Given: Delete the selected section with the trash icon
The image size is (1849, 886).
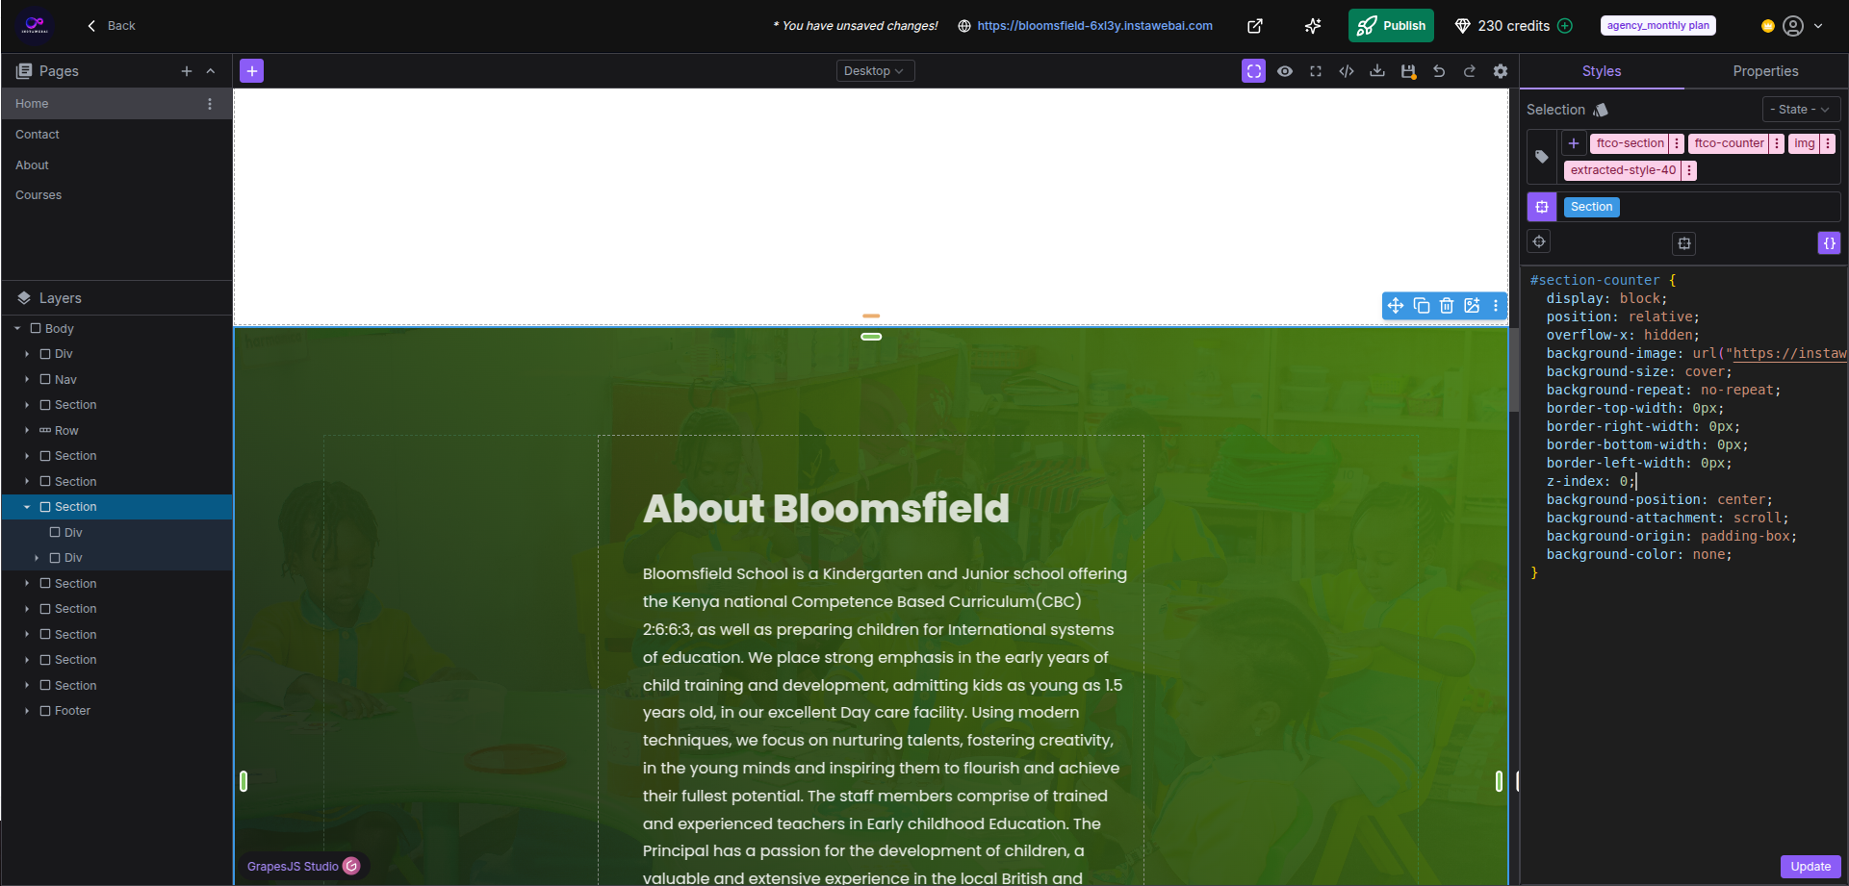Looking at the screenshot, I should tap(1447, 305).
